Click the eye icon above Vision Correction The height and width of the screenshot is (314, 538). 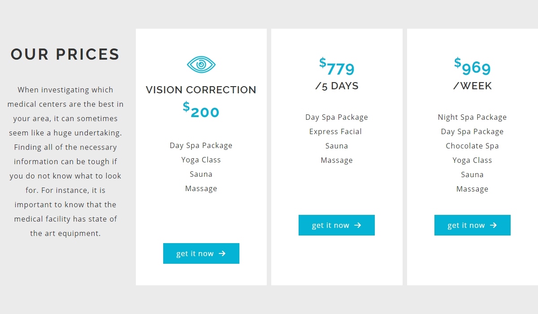point(201,65)
